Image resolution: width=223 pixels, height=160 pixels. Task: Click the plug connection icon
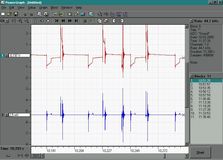[55, 14]
